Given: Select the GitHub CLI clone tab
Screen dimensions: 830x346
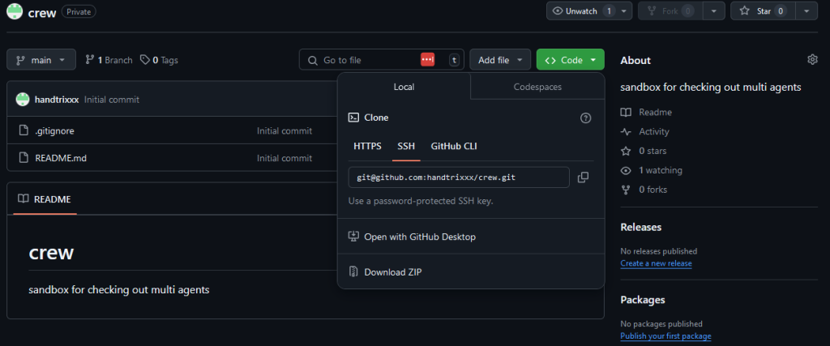Looking at the screenshot, I should (x=454, y=146).
